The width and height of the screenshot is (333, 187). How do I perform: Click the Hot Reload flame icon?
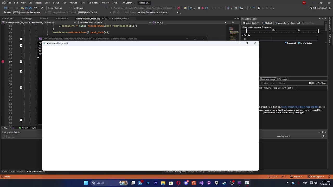click(178, 8)
